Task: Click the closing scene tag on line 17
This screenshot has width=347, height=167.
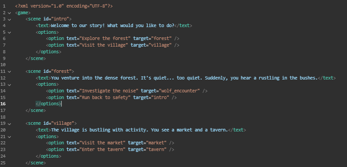Action: [x=36, y=111]
